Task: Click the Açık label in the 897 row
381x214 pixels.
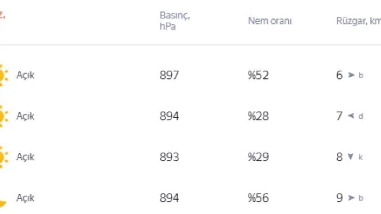Action: tap(26, 75)
